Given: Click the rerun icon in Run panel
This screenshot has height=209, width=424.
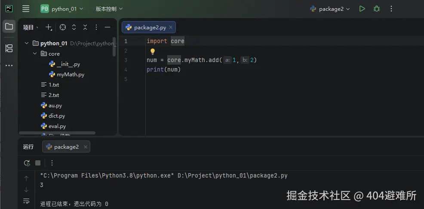Looking at the screenshot, I should tap(27, 163).
